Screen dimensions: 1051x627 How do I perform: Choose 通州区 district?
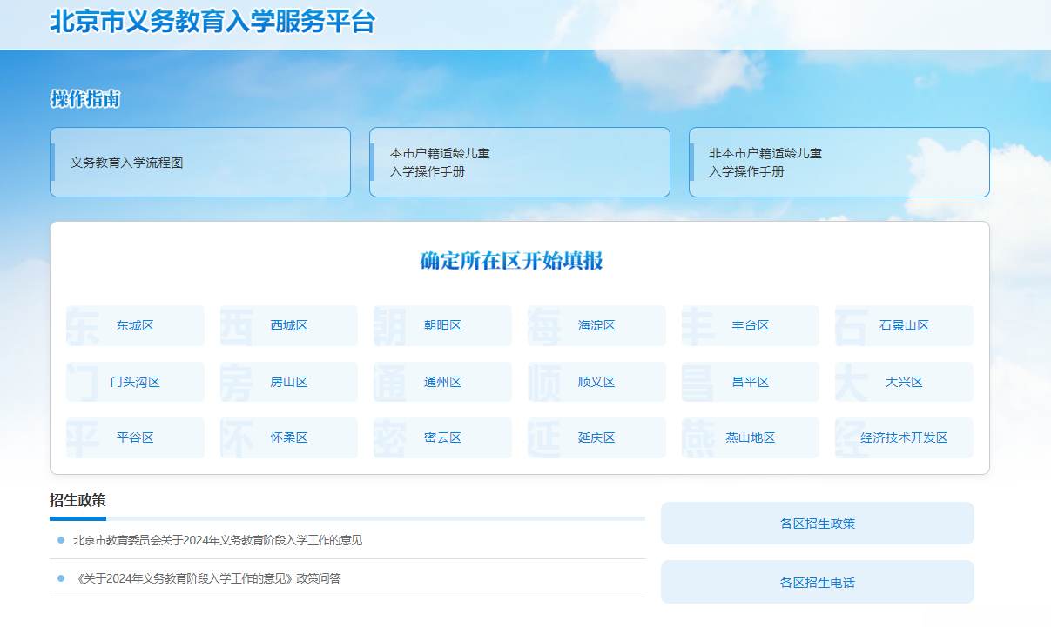point(442,382)
